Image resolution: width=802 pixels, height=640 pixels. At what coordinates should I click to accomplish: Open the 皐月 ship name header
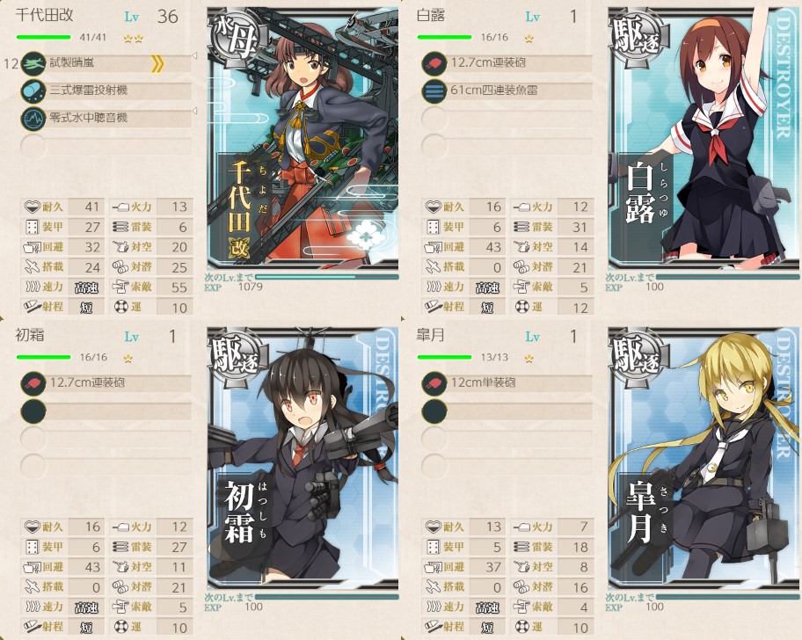(431, 335)
